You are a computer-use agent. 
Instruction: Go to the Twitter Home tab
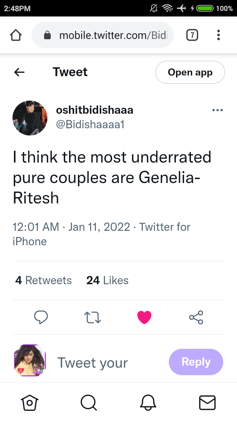(30, 403)
